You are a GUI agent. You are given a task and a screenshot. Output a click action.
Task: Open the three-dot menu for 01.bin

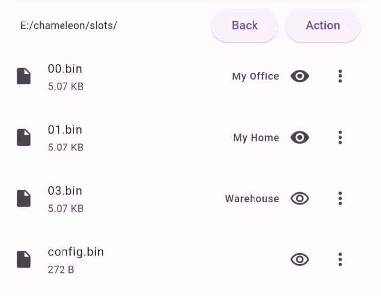point(340,137)
